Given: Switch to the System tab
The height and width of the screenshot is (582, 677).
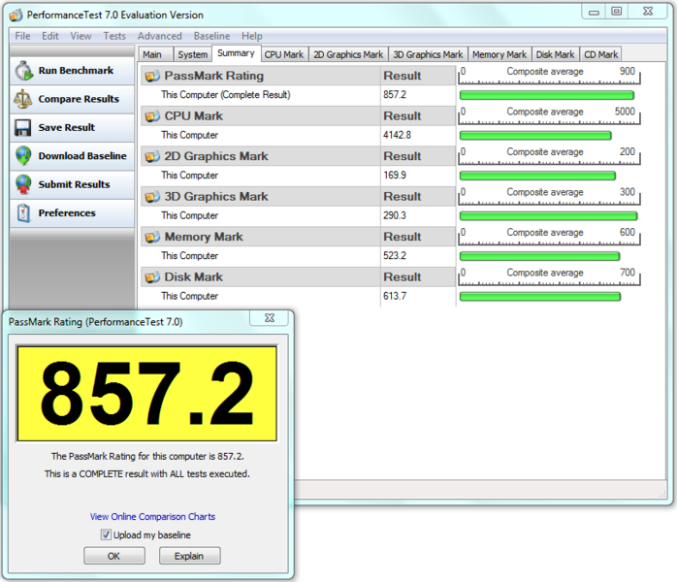Looking at the screenshot, I should [x=193, y=55].
